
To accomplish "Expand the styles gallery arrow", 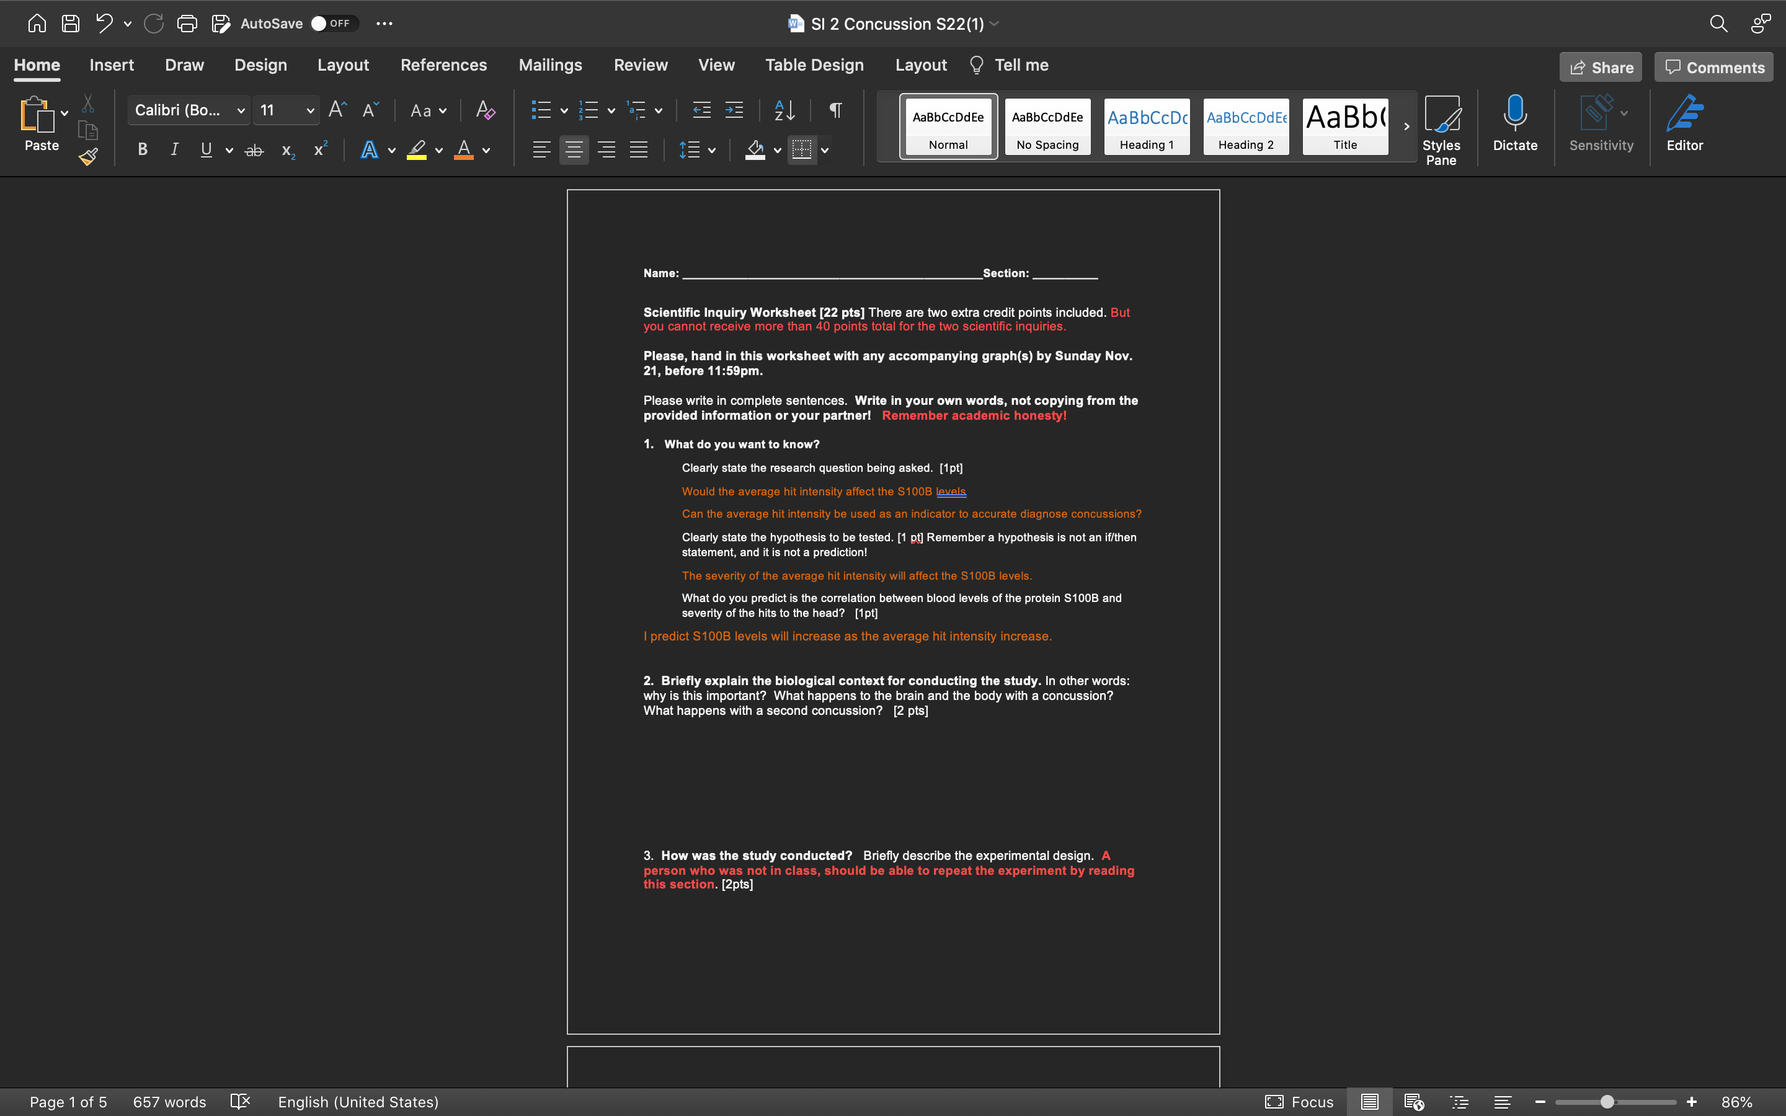I will click(x=1406, y=126).
